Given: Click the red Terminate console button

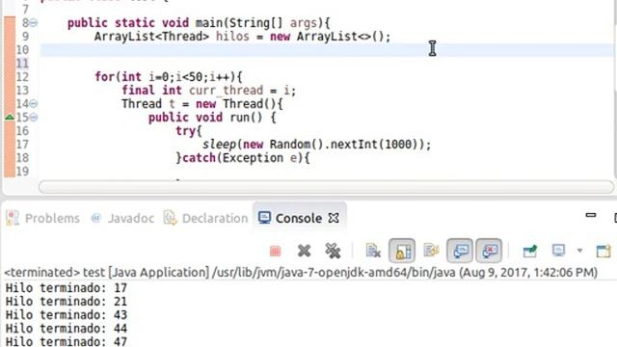Looking at the screenshot, I should pyautogui.click(x=275, y=251).
